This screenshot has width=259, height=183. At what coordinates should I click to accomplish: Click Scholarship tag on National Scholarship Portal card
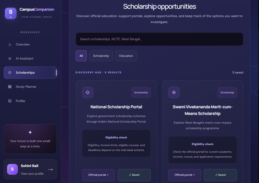click(141, 92)
